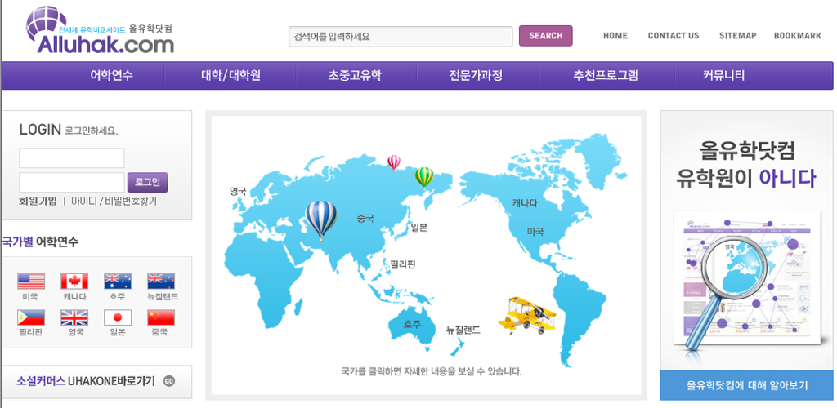The width and height of the screenshot is (837, 408).
Task: Select 영국 on the world map
Action: [x=238, y=191]
